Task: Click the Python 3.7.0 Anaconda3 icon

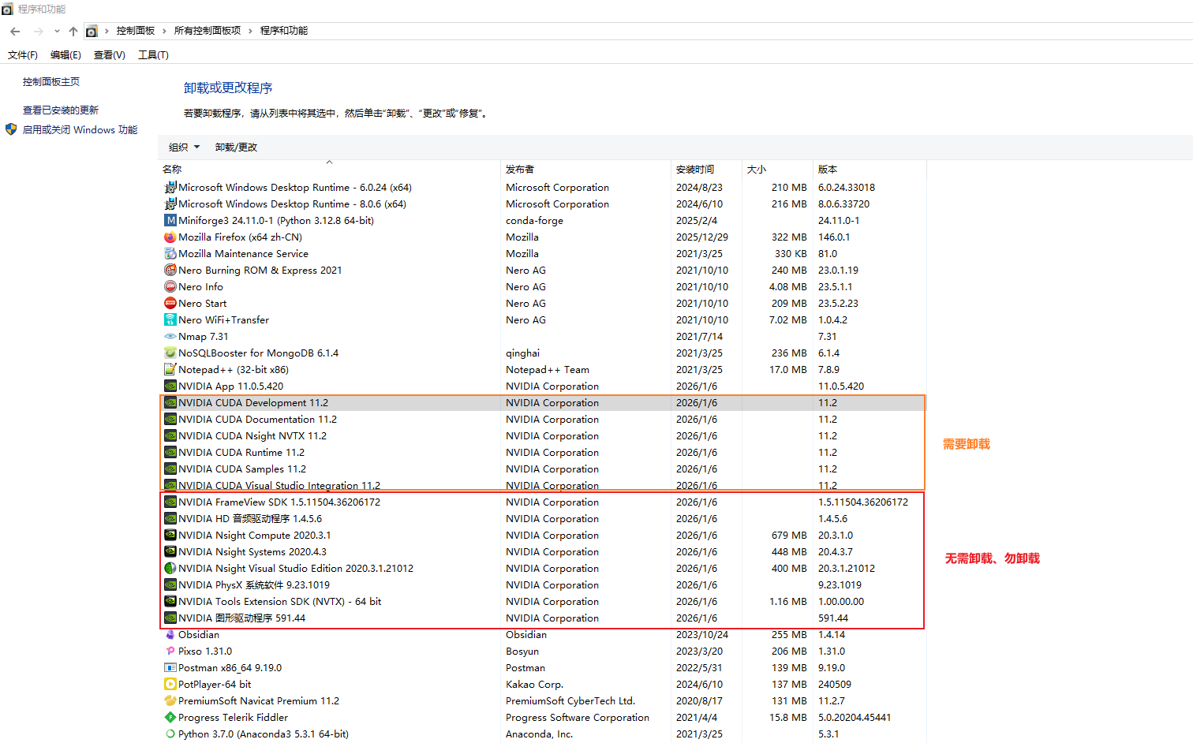Action: (170, 734)
